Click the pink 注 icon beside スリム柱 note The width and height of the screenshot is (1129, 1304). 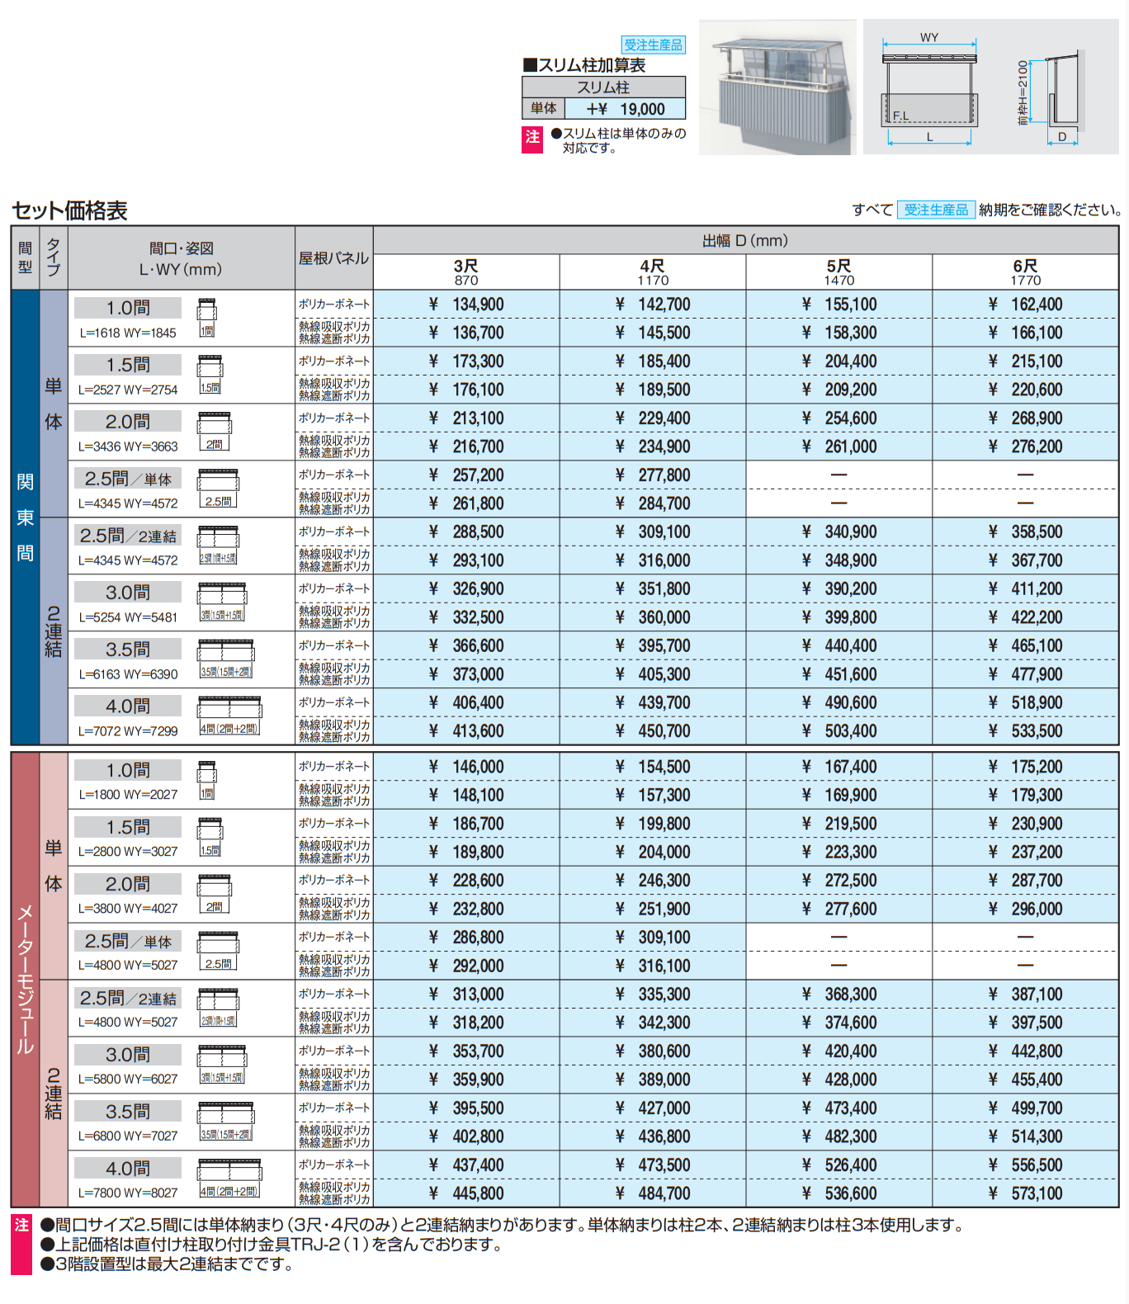[x=532, y=138]
